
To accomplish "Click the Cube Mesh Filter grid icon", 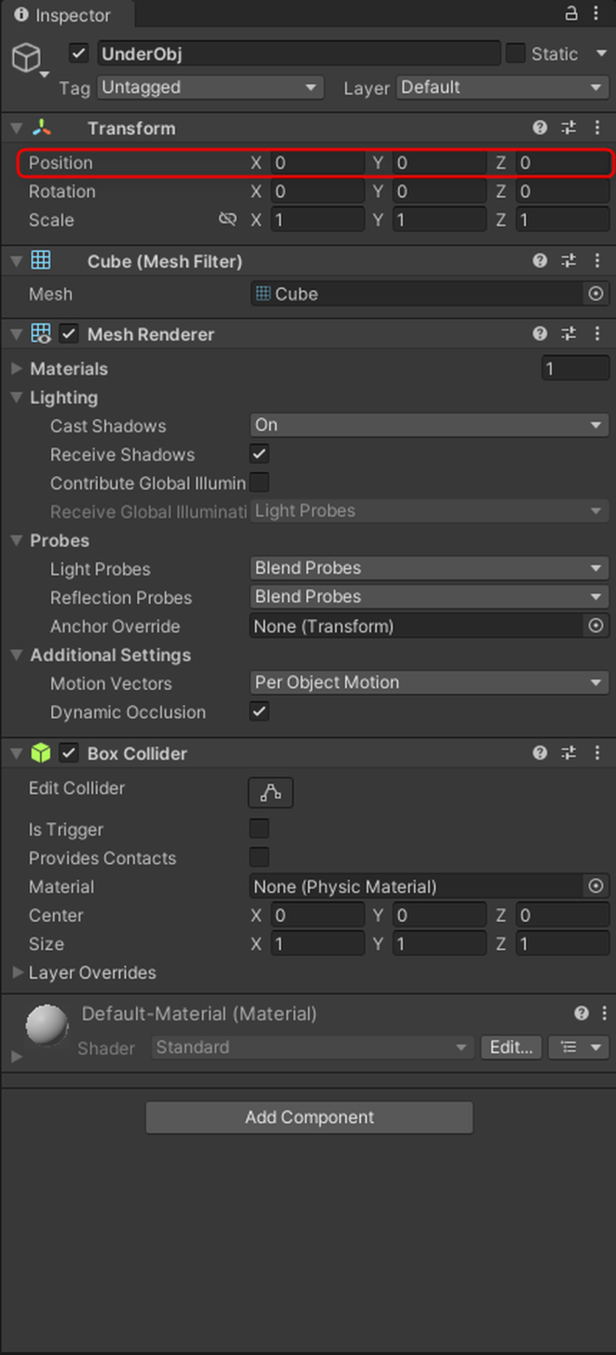I will coord(41,261).
